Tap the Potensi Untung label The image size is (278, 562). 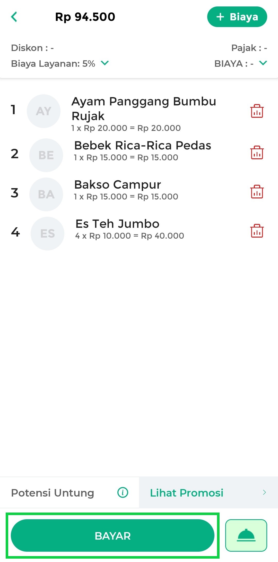[x=53, y=493]
